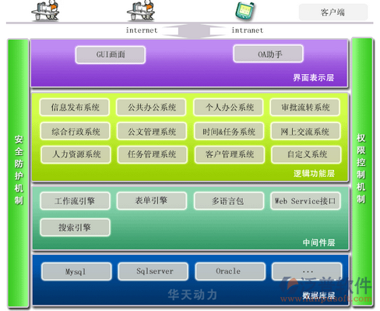Click 公文管理系统 box
Viewport: 380px width, 311px height.
pyautogui.click(x=152, y=131)
